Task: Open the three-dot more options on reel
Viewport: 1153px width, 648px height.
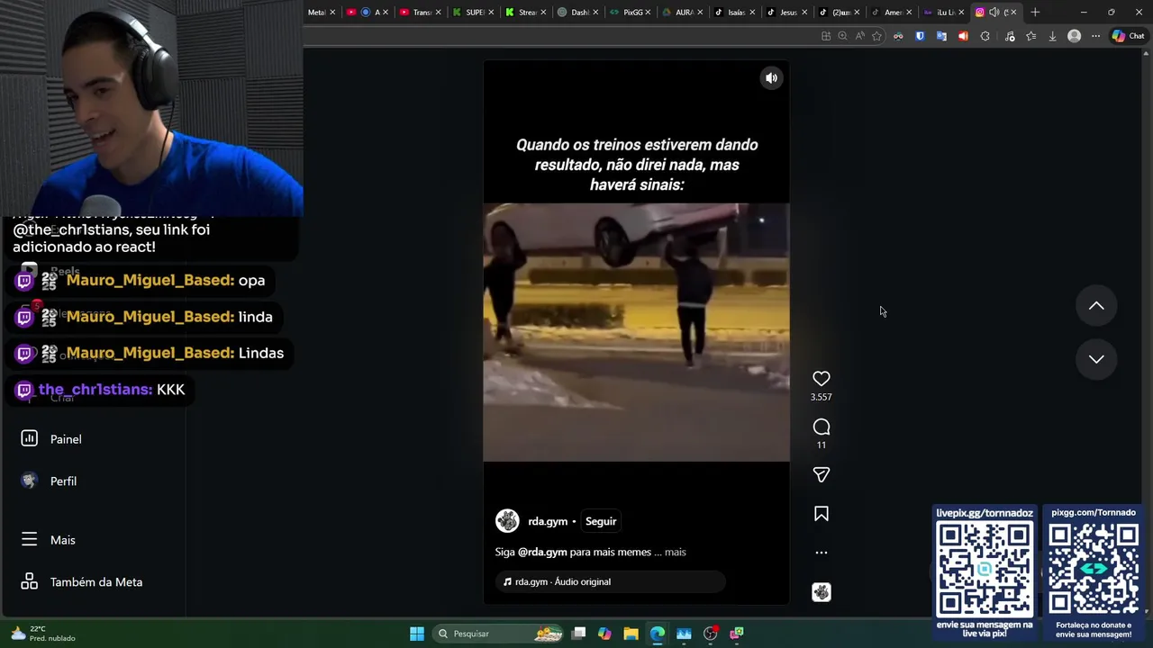Action: pos(821,553)
